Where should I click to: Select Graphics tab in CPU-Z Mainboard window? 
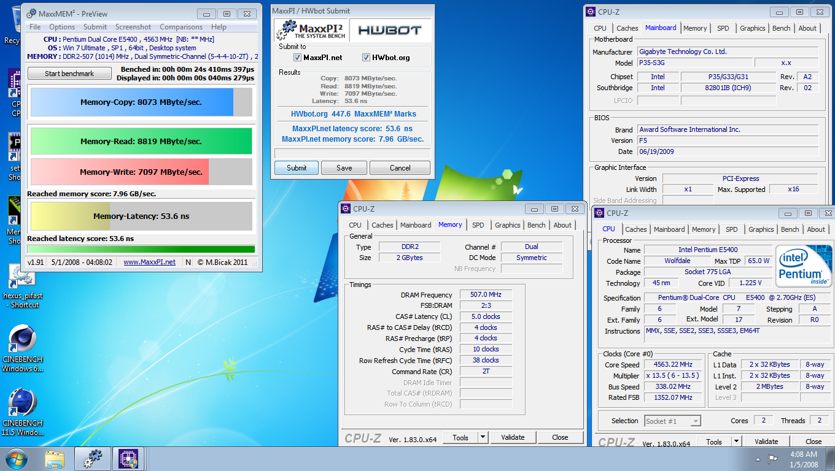753,28
